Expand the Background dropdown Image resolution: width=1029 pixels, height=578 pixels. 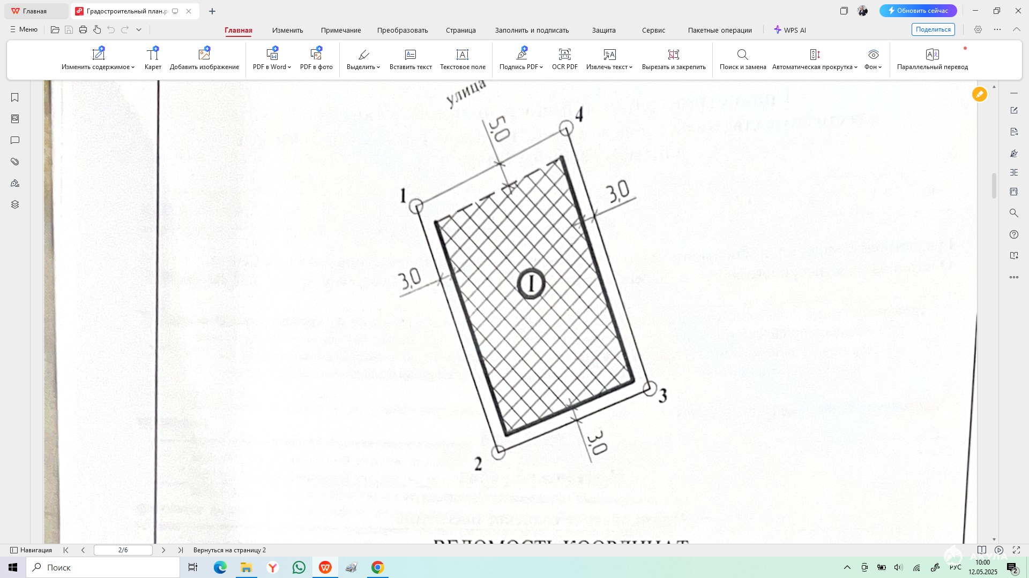[880, 67]
